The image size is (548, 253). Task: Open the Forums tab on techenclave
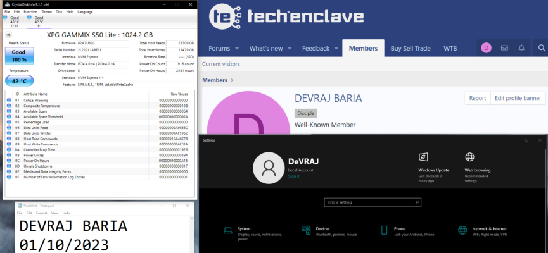pyautogui.click(x=219, y=49)
